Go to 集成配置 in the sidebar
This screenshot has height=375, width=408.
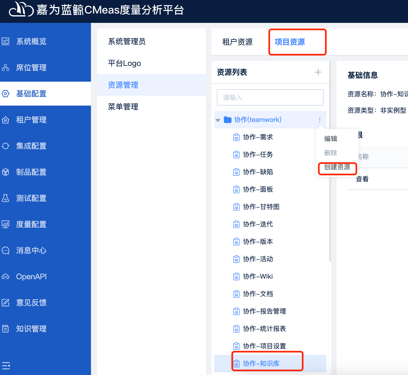coord(45,146)
